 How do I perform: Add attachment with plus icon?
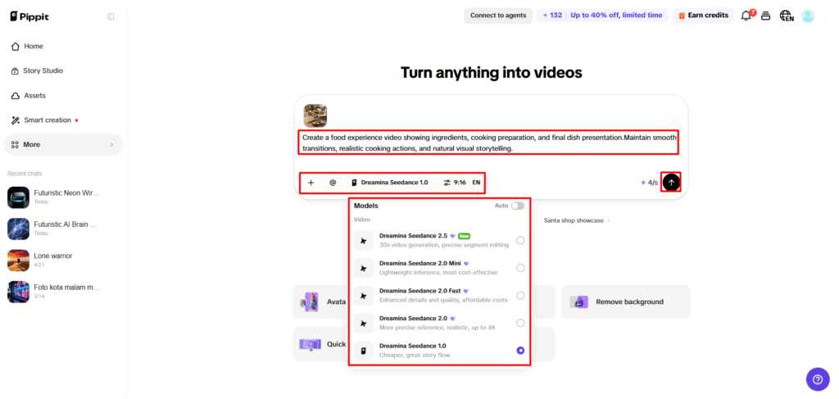(x=311, y=183)
